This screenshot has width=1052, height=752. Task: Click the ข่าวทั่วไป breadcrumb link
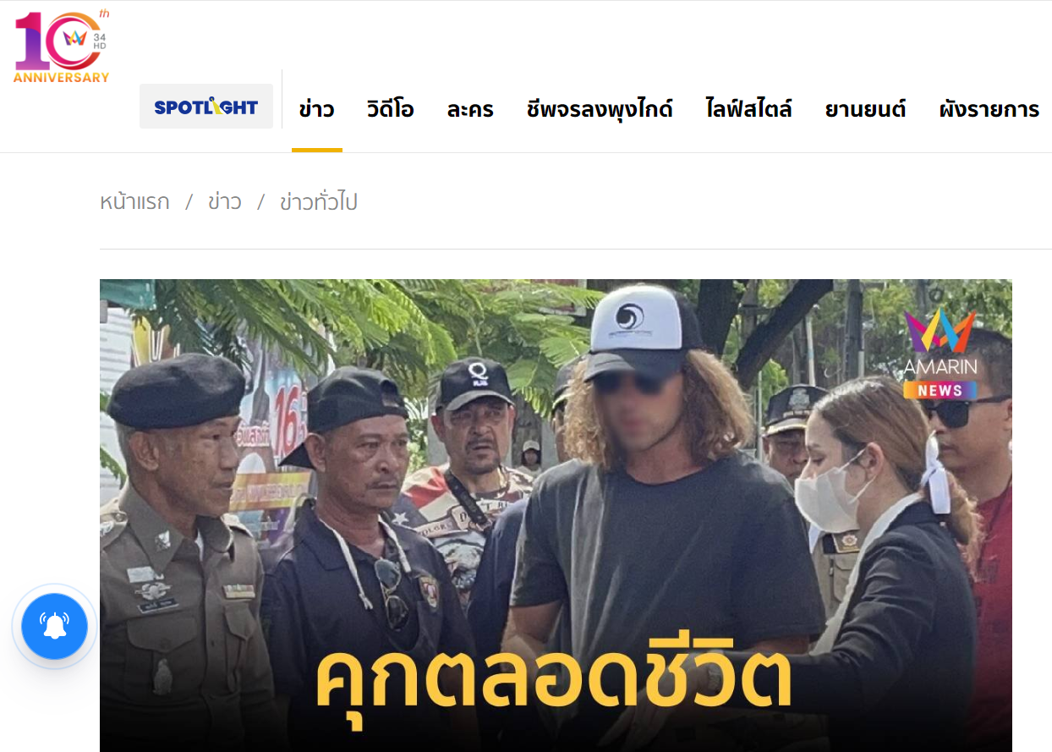click(319, 202)
